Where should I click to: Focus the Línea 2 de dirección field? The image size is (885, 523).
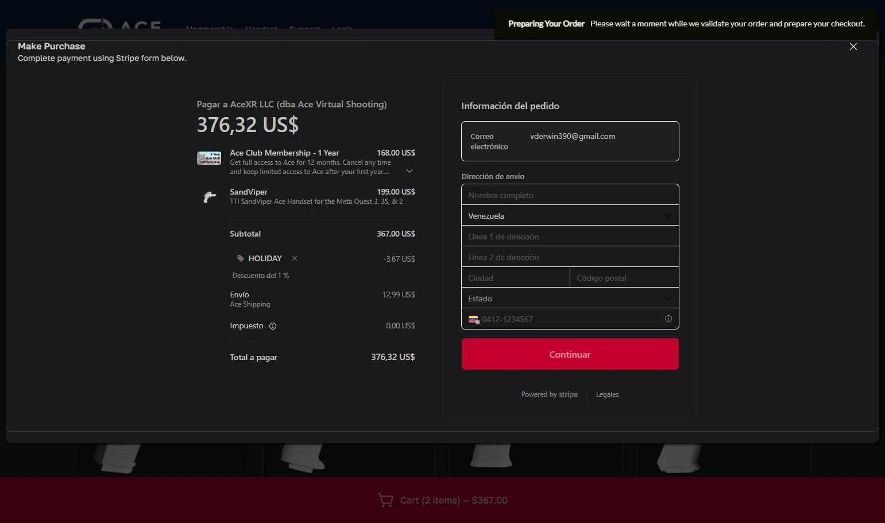[570, 257]
